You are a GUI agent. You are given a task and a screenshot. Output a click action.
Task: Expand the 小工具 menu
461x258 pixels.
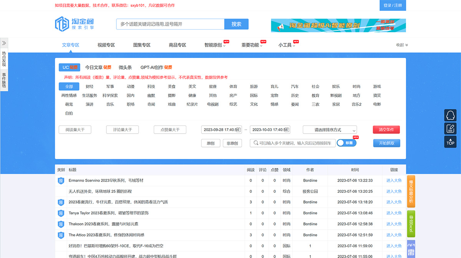click(286, 45)
